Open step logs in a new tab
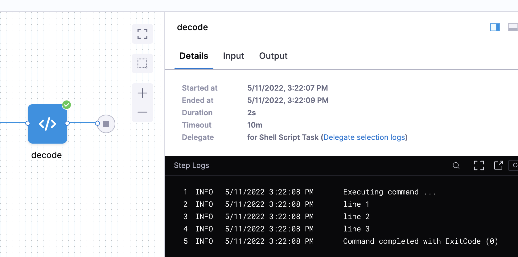518x257 pixels. click(x=498, y=165)
